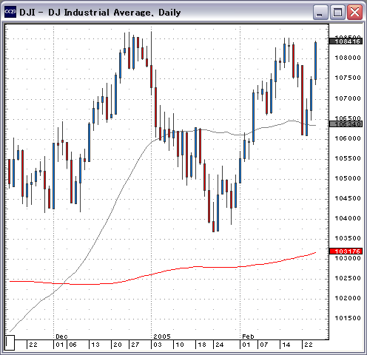Click date label 18 on time axis

(202, 345)
